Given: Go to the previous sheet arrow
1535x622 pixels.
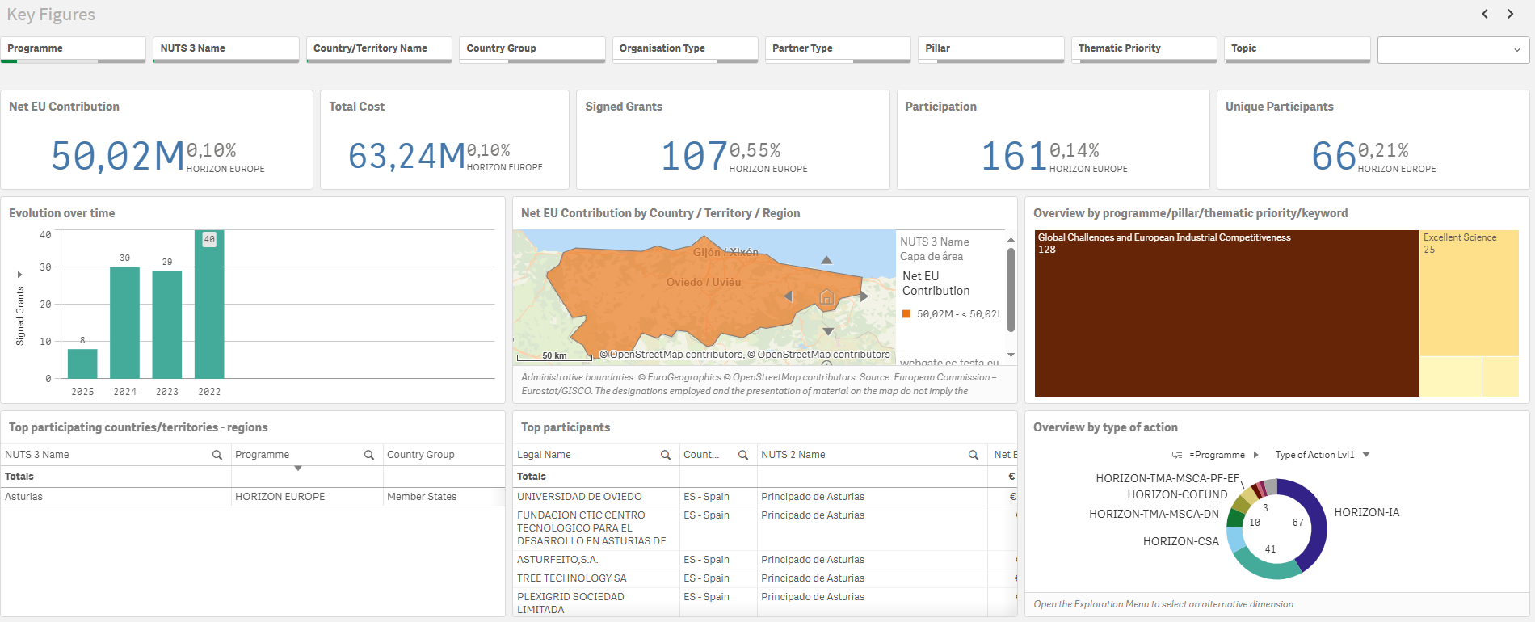Looking at the screenshot, I should coord(1485,14).
